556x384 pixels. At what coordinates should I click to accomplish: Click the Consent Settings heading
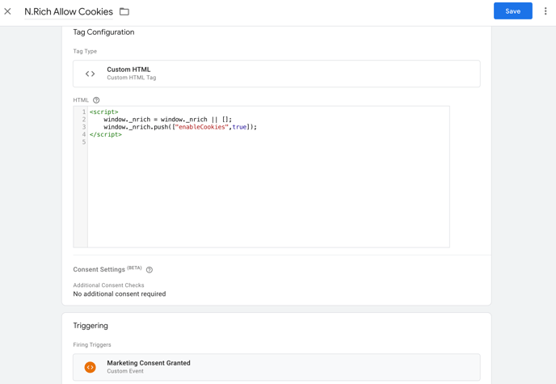coord(99,269)
